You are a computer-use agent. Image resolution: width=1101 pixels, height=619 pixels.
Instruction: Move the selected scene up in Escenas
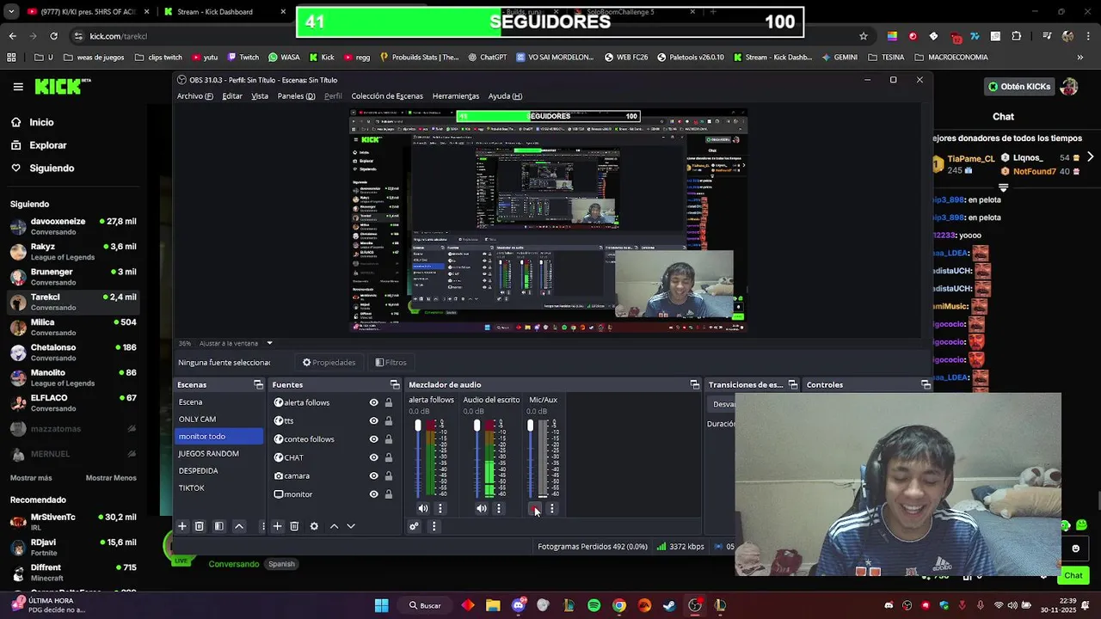pyautogui.click(x=239, y=526)
